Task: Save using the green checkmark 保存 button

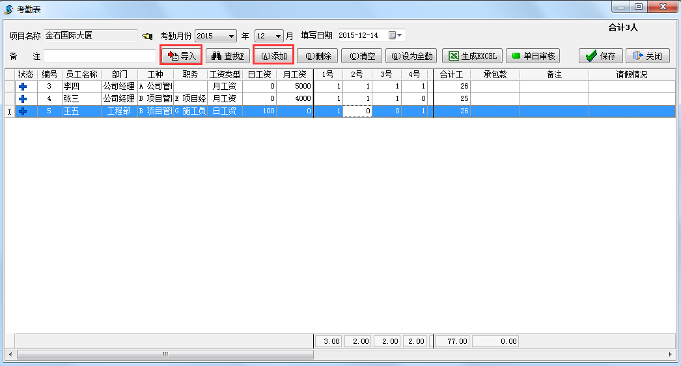Action: coord(600,56)
